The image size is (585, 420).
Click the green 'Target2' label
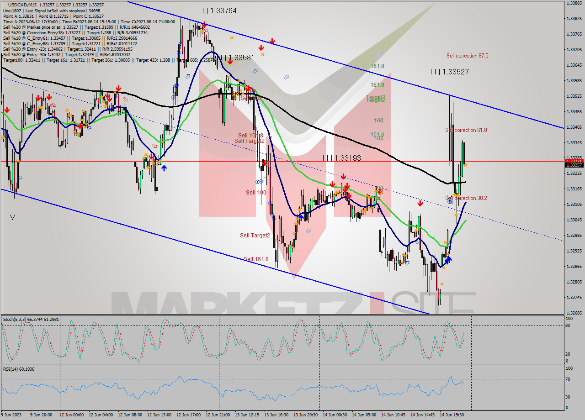[376, 99]
